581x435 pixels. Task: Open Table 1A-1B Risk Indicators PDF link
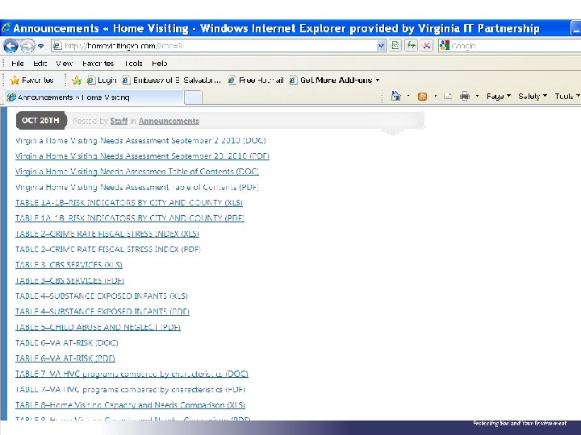[x=130, y=218]
